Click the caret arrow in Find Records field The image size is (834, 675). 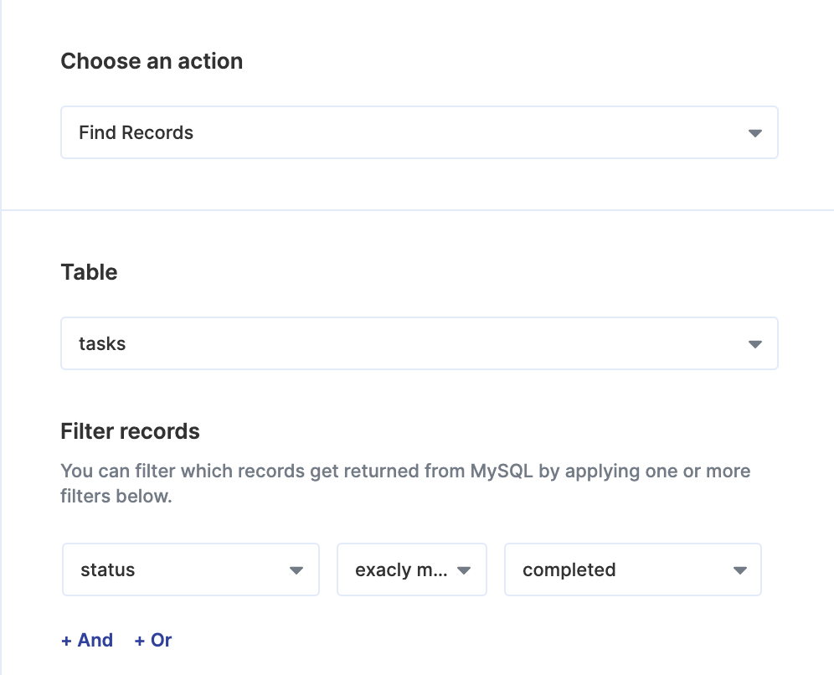(x=754, y=133)
